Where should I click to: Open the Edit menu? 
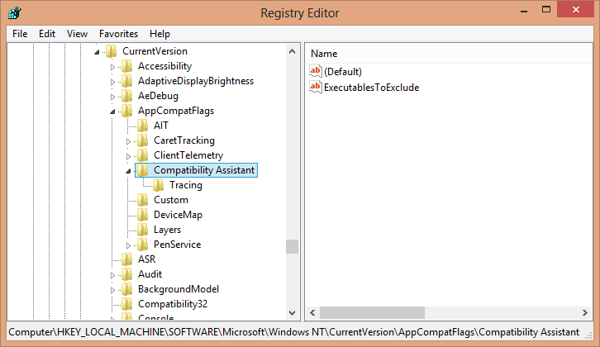coord(47,34)
